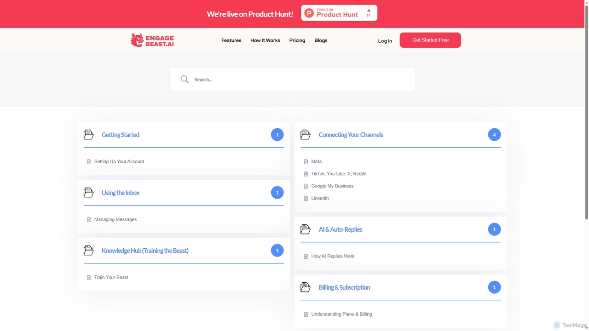This screenshot has width=589, height=331.
Task: Click document icon beside Managing Messages
Action: (89, 220)
